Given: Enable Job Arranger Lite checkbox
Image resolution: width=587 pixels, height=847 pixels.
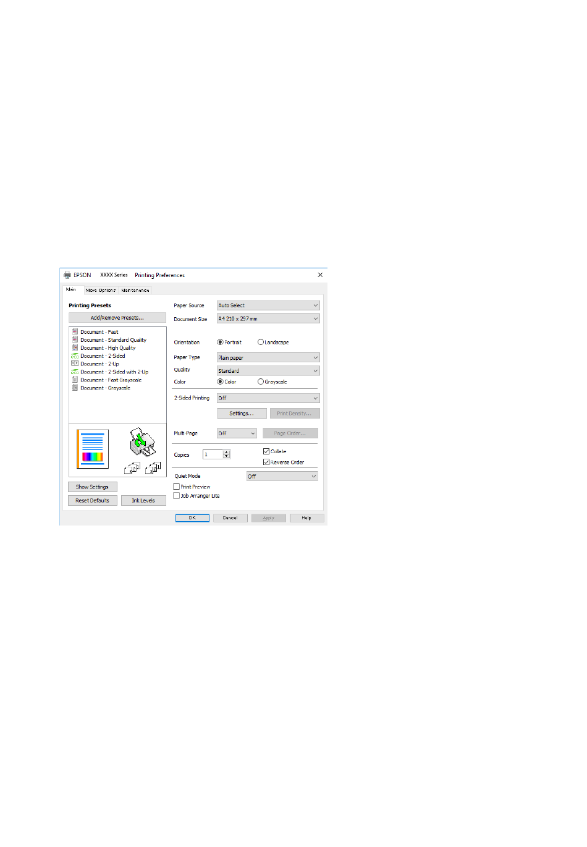Looking at the screenshot, I should tap(177, 495).
